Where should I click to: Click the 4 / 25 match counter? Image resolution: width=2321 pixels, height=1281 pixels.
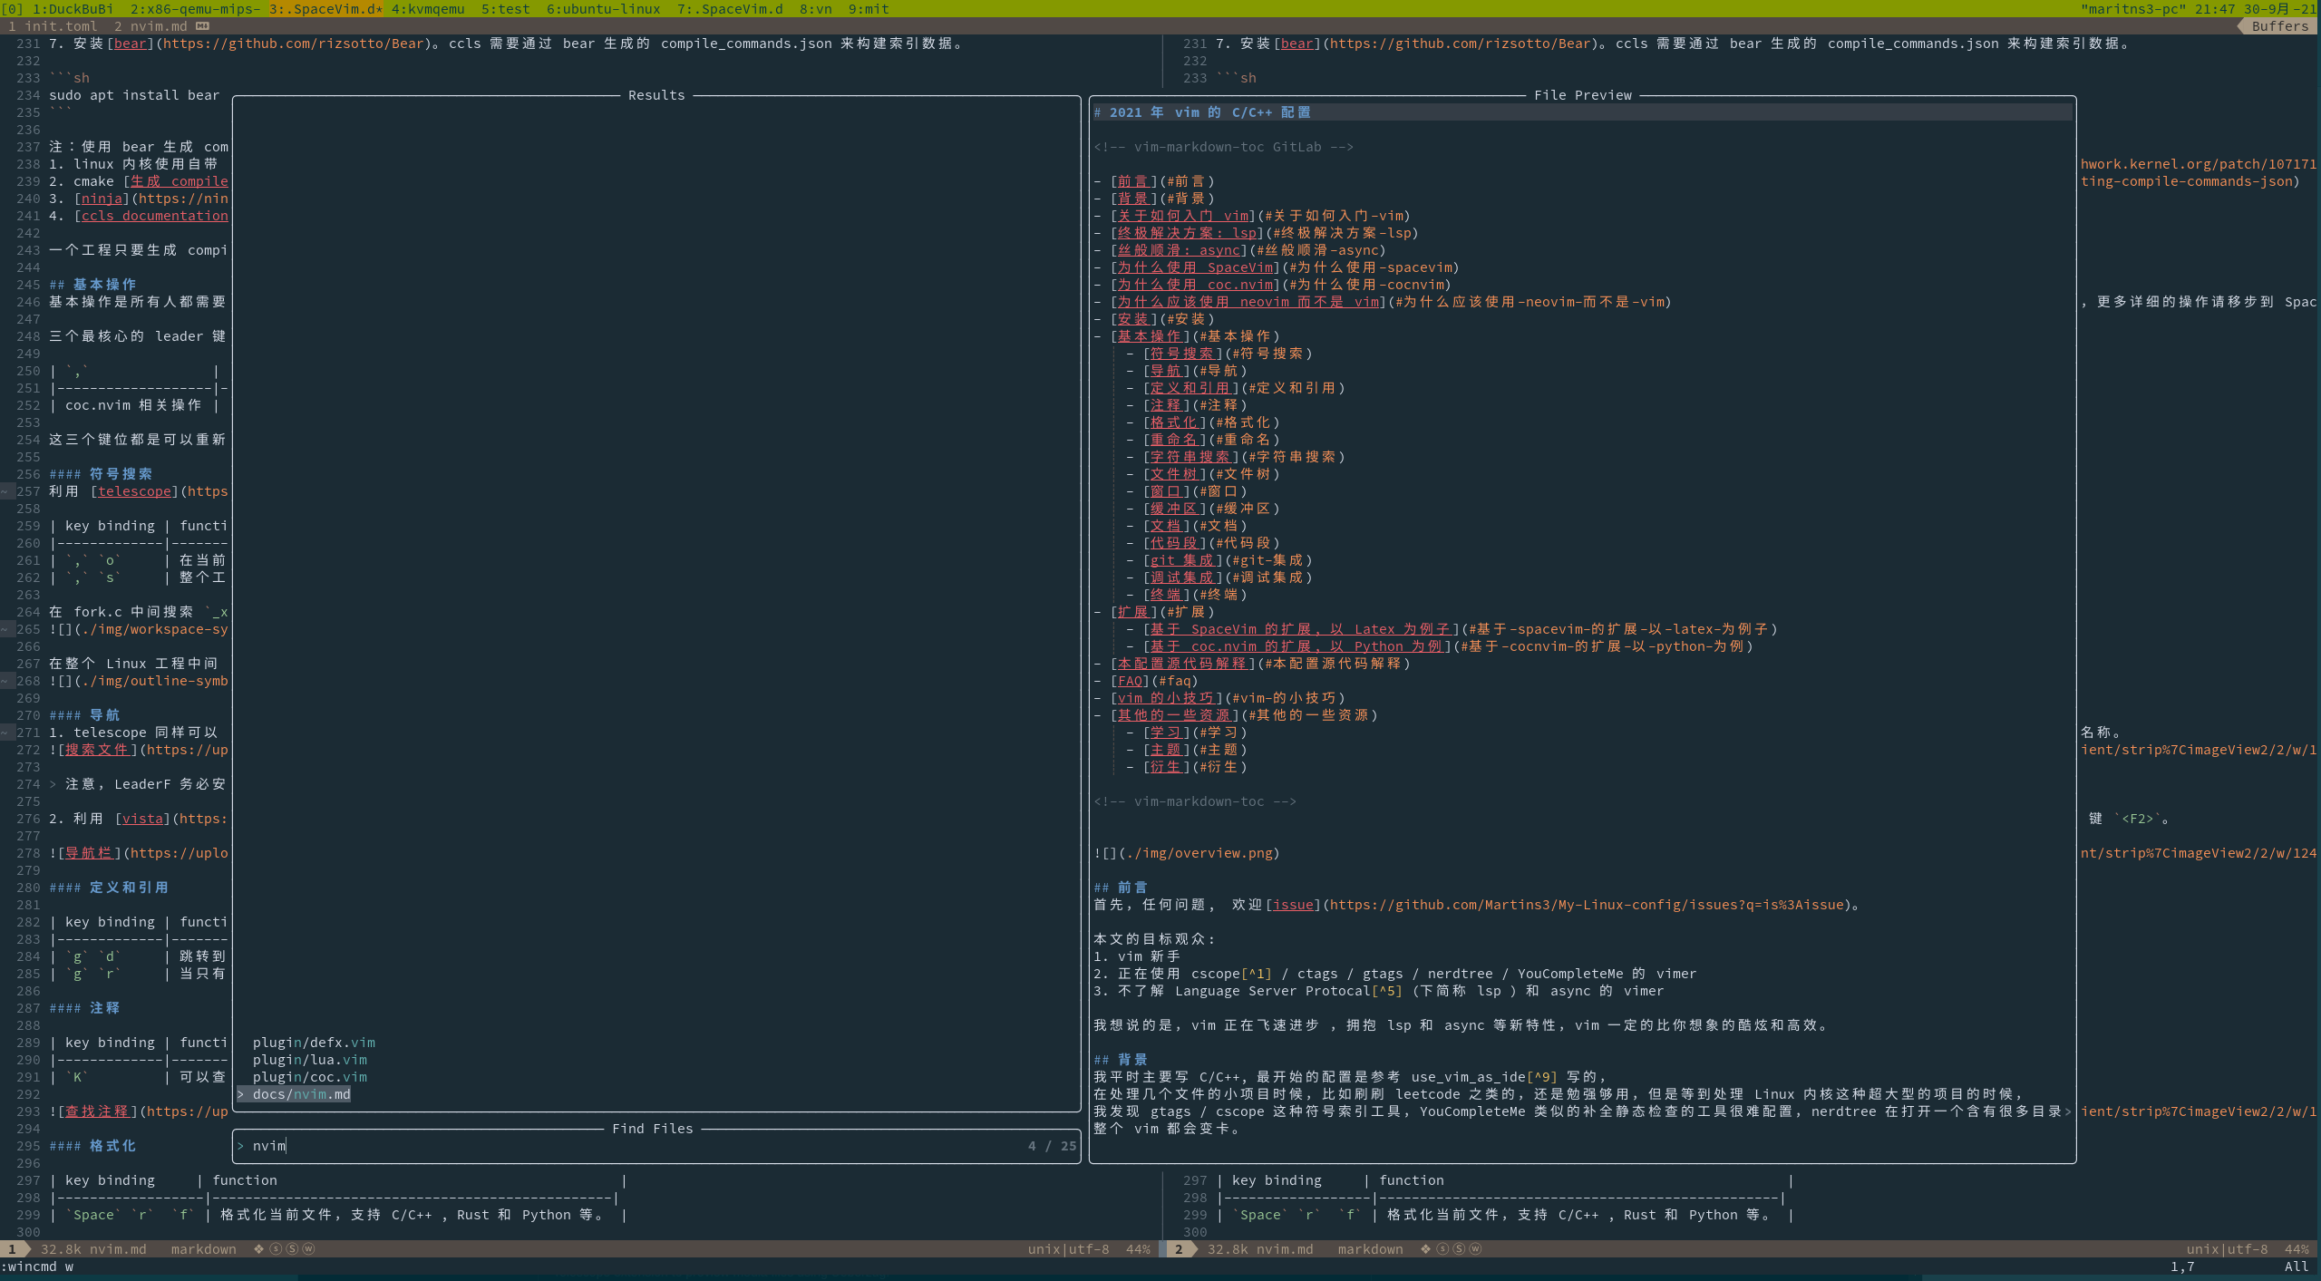(1052, 1146)
